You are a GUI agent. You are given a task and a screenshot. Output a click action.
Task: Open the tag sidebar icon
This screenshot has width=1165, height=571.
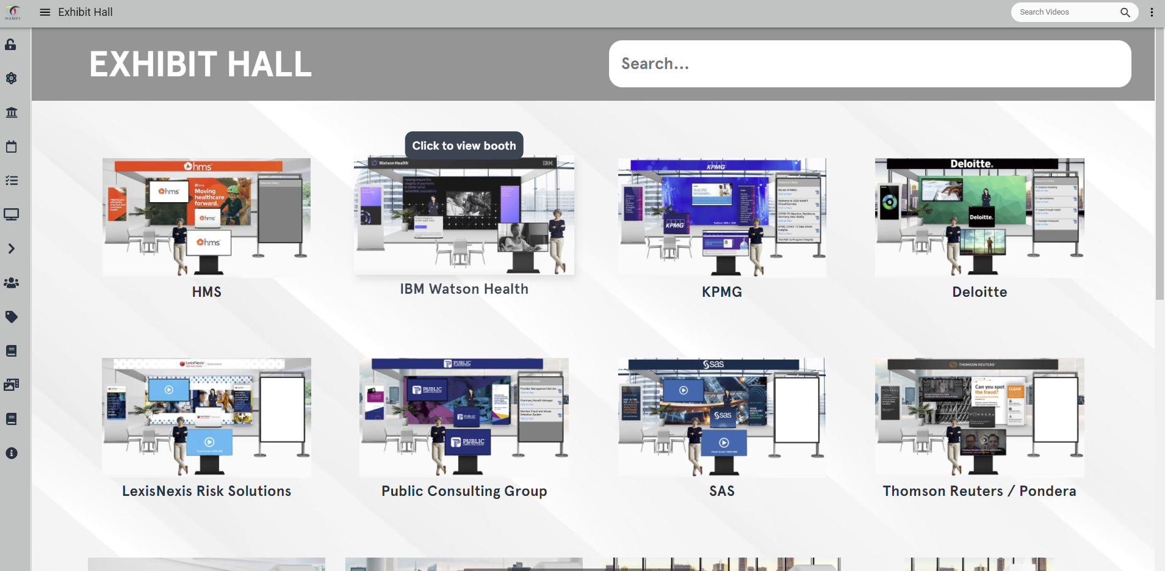11,317
